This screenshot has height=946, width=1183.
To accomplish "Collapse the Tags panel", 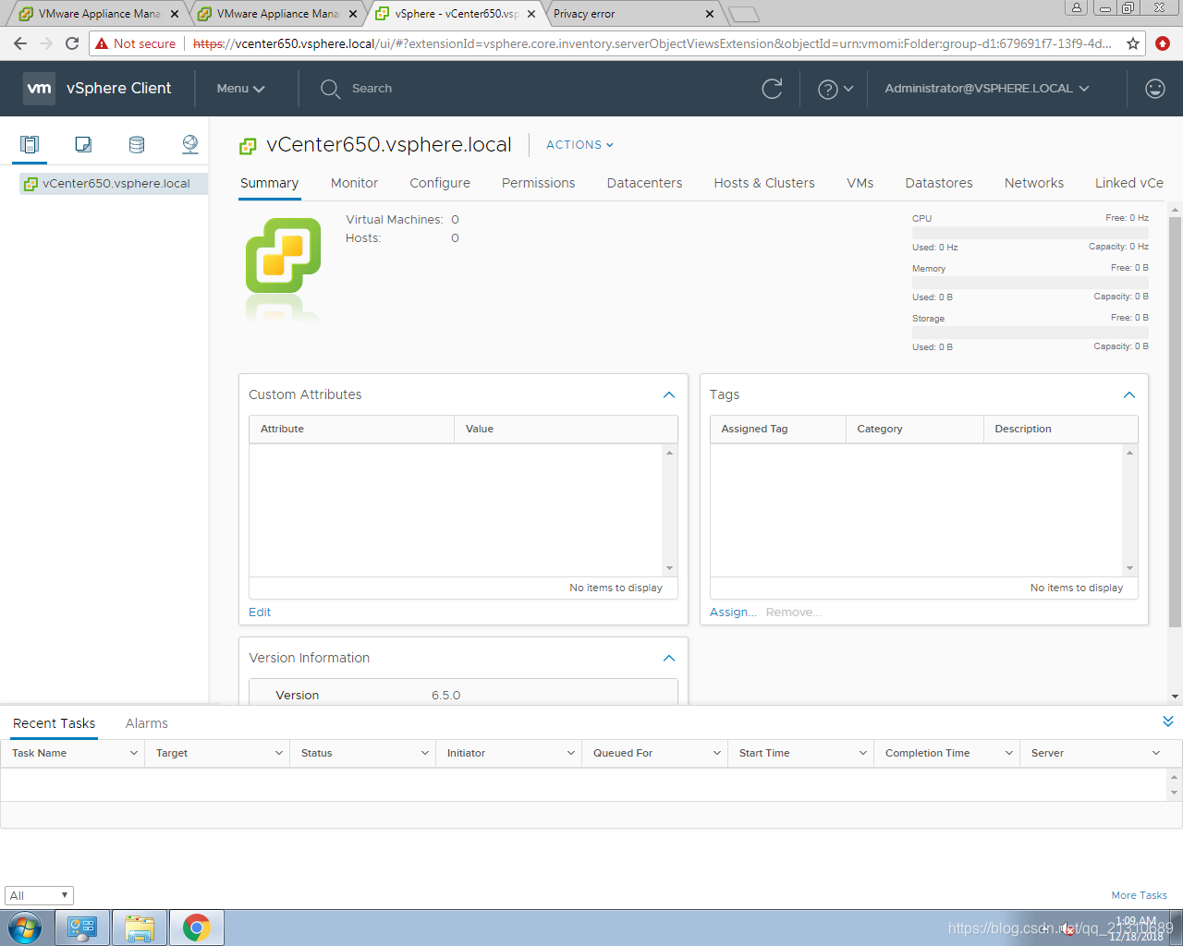I will (x=1129, y=394).
